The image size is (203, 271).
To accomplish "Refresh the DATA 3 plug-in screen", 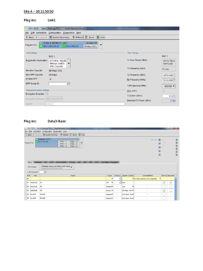I will 64,135.
